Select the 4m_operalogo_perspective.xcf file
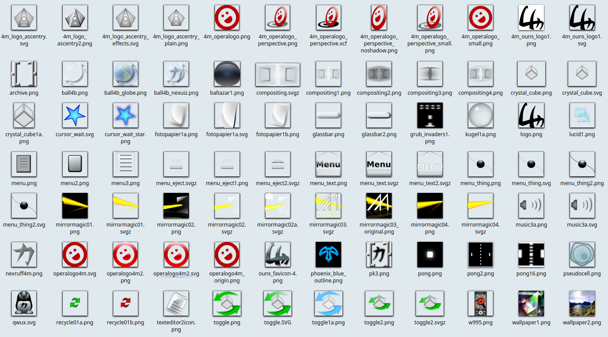The image size is (608, 337). tap(328, 17)
